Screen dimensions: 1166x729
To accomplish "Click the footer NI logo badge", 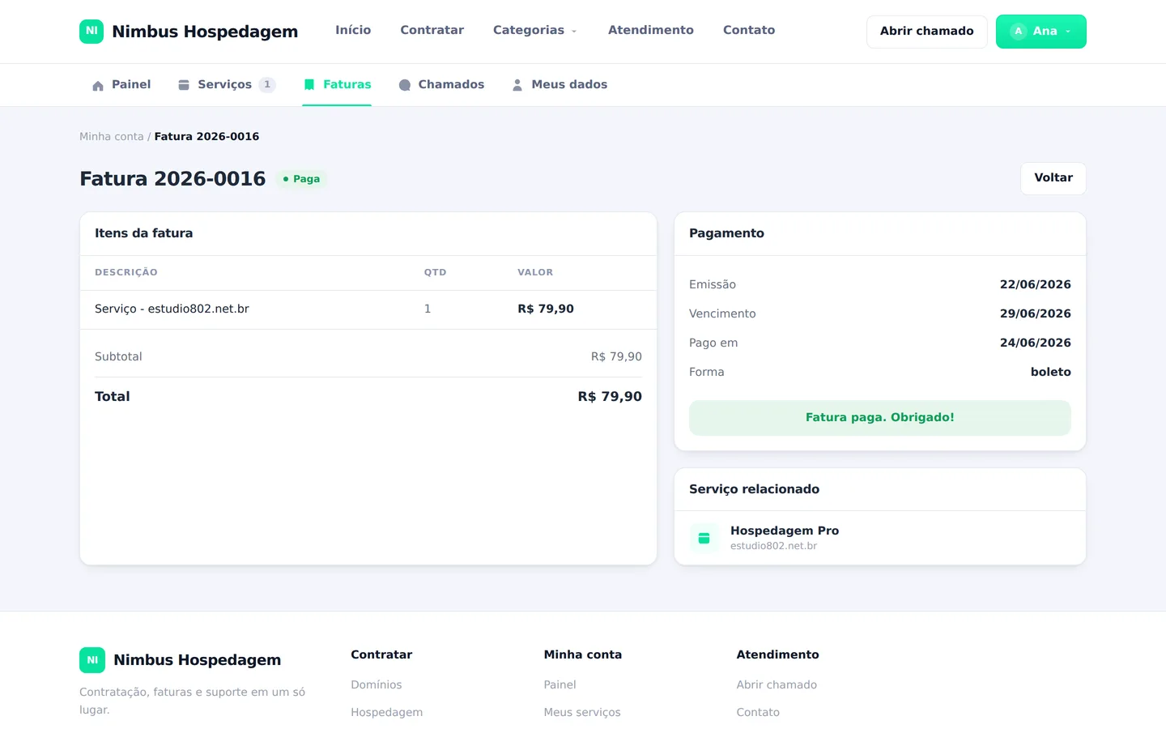I will pos(92,660).
